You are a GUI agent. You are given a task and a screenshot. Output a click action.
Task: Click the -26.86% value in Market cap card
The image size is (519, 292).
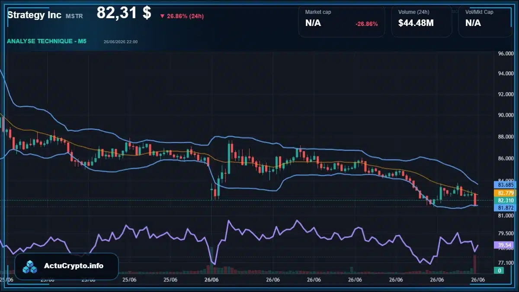pyautogui.click(x=367, y=24)
